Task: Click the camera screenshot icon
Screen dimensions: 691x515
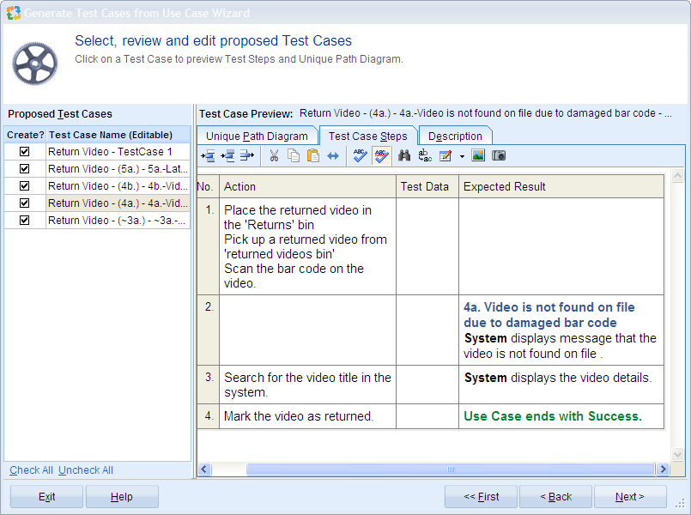Action: 499,155
